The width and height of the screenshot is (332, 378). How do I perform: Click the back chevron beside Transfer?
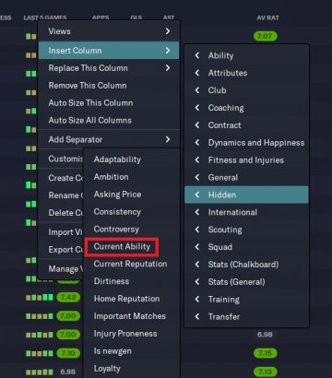(x=197, y=316)
